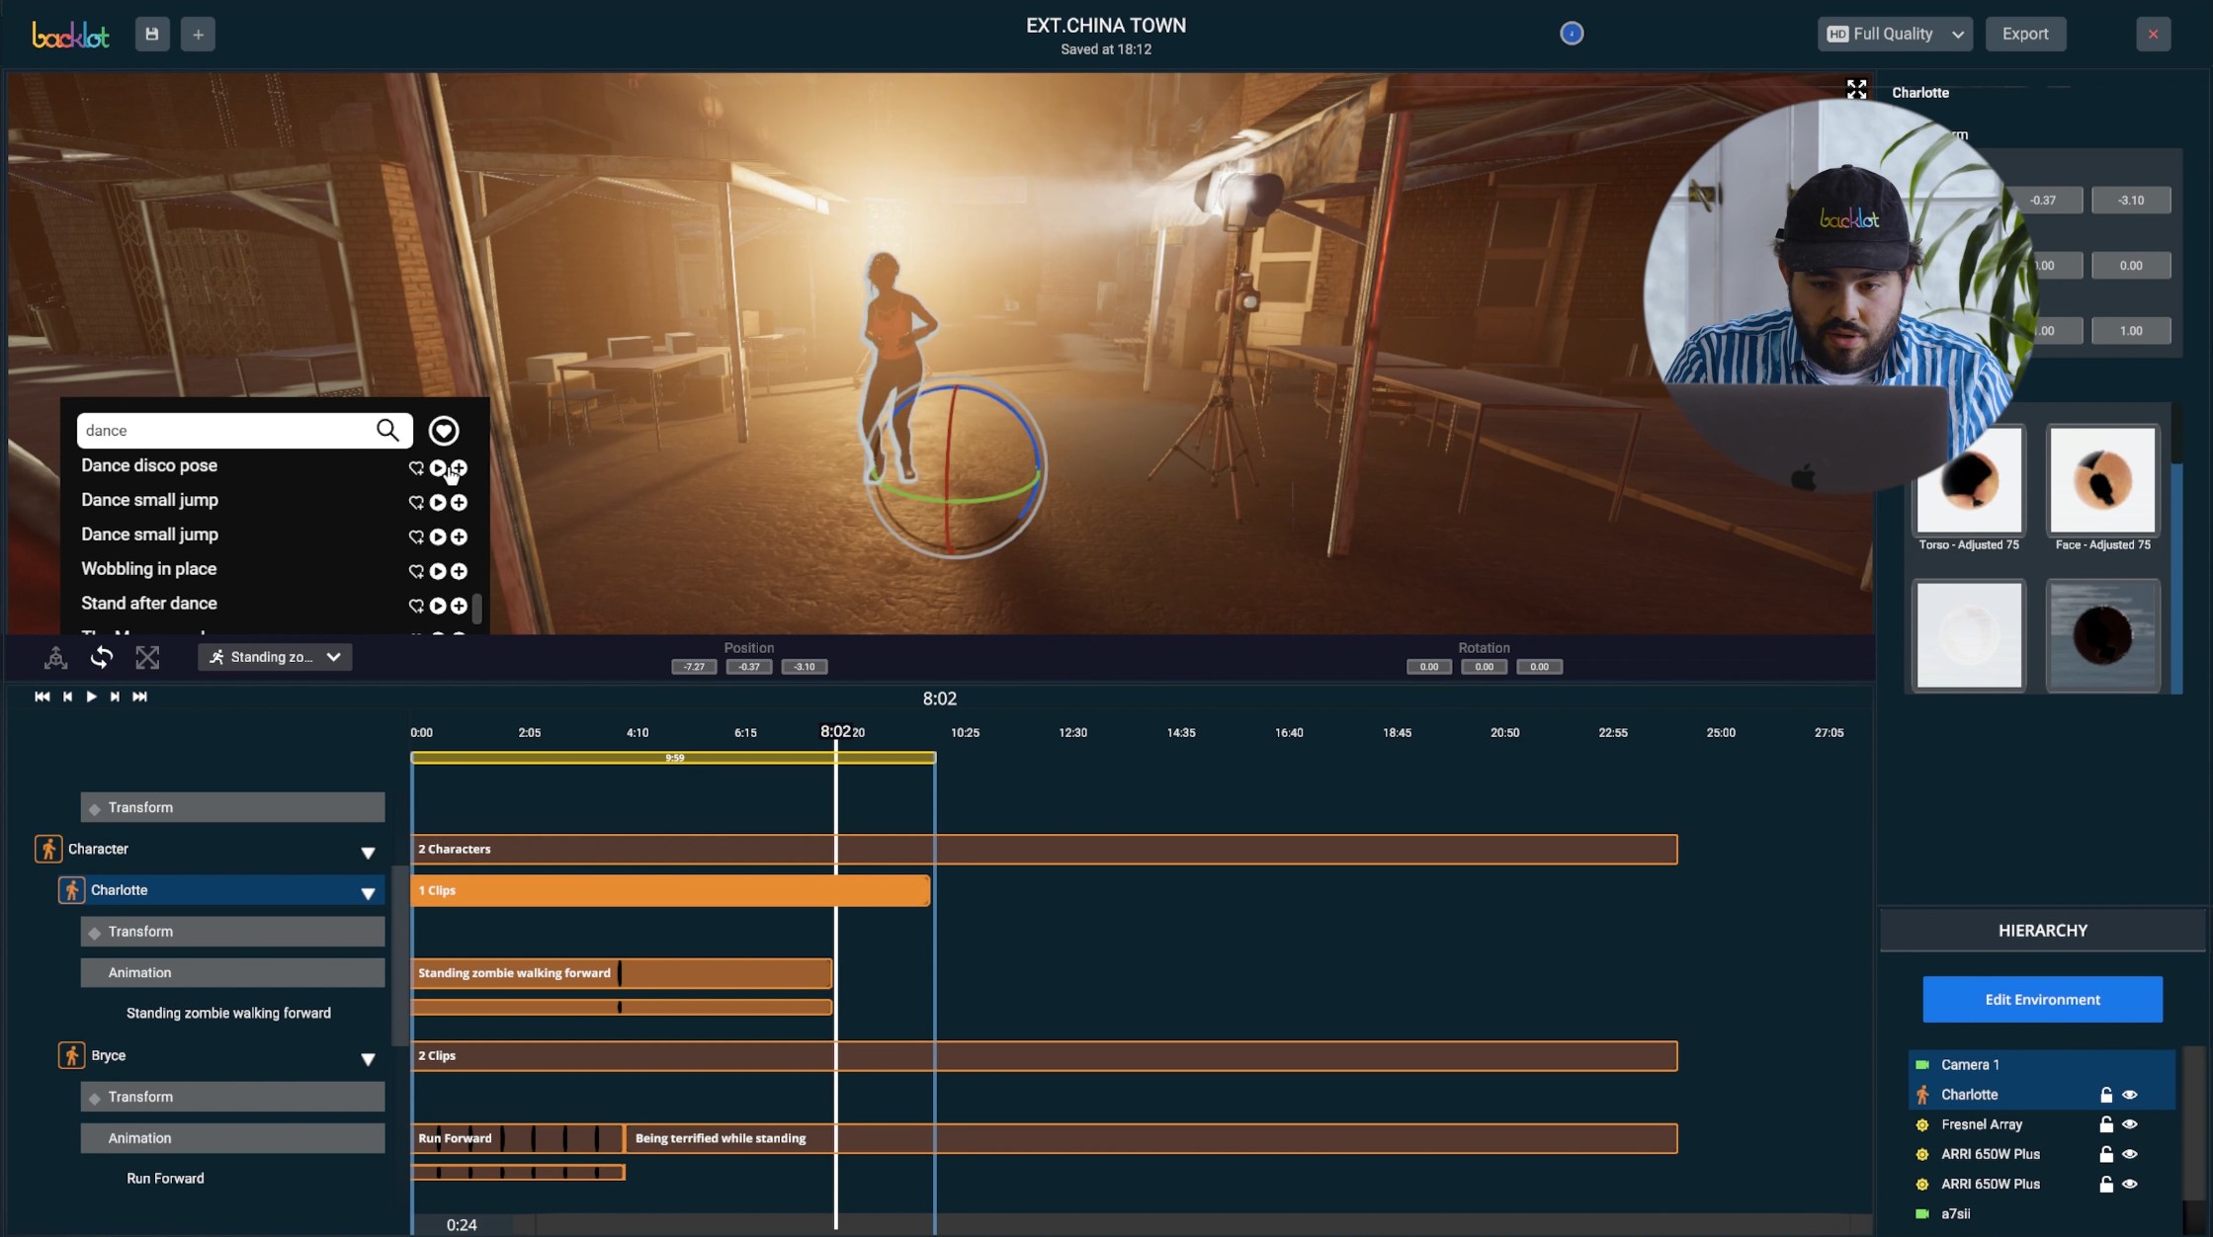Image resolution: width=2213 pixels, height=1237 pixels.
Task: Open the Standing zombie animation dropdown
Action: coord(275,657)
